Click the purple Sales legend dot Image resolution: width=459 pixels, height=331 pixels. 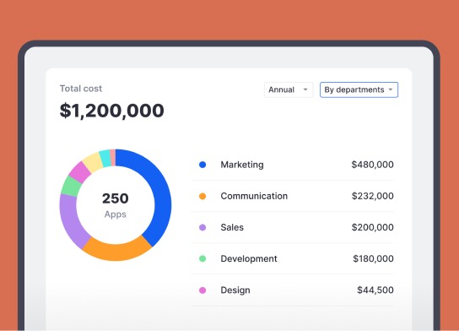(x=202, y=227)
